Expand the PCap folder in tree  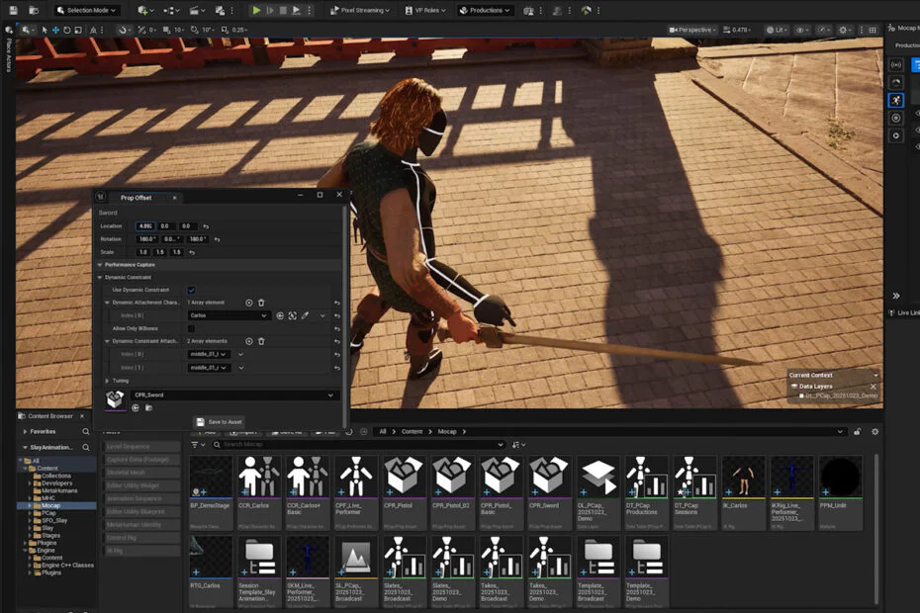tap(30, 513)
